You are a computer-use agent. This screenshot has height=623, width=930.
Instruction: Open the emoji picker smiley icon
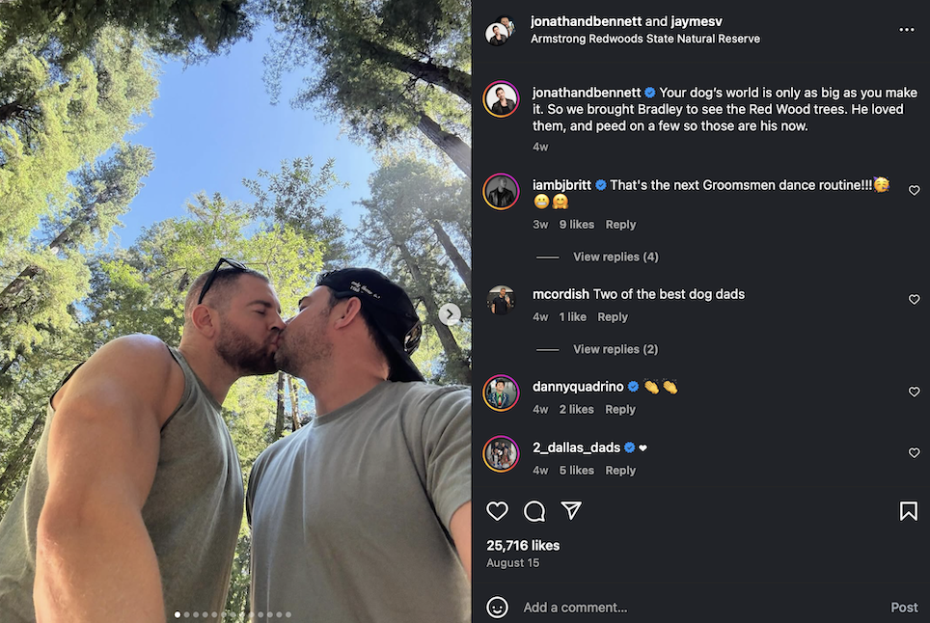point(497,607)
